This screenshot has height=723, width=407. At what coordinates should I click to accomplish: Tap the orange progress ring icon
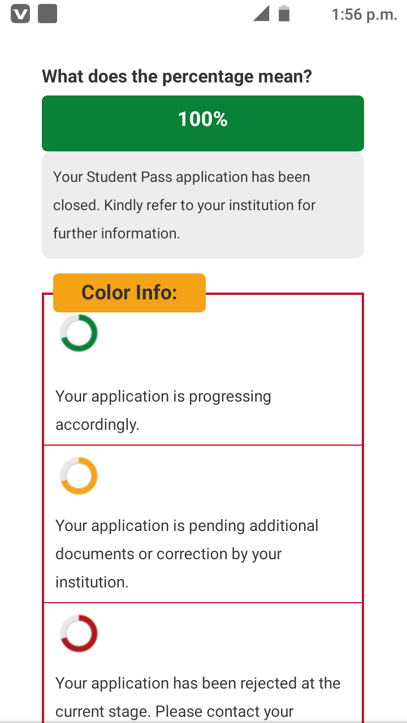pyautogui.click(x=79, y=476)
